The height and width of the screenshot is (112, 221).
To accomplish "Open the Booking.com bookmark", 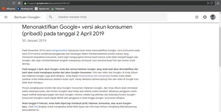I will [25, 9].
